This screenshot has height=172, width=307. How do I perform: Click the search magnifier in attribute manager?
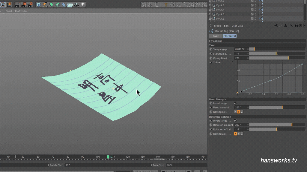[291, 26]
